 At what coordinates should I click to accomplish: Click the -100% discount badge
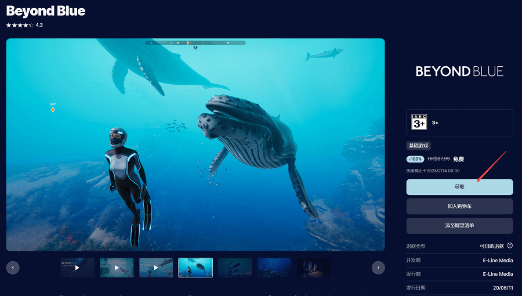415,159
